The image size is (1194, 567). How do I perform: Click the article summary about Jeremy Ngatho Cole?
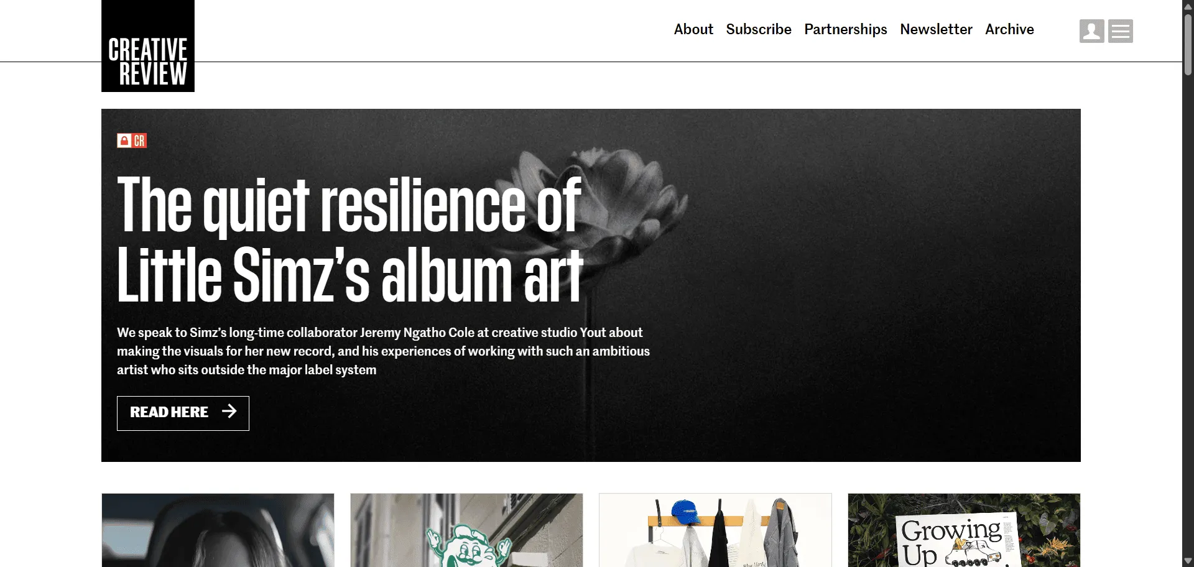tap(383, 351)
